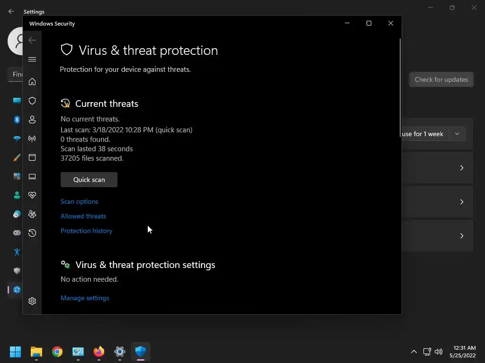Select "37205 files scanned." text

[92, 158]
